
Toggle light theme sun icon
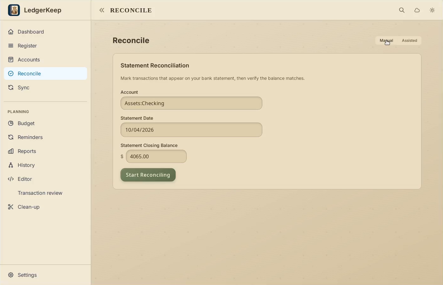click(432, 10)
